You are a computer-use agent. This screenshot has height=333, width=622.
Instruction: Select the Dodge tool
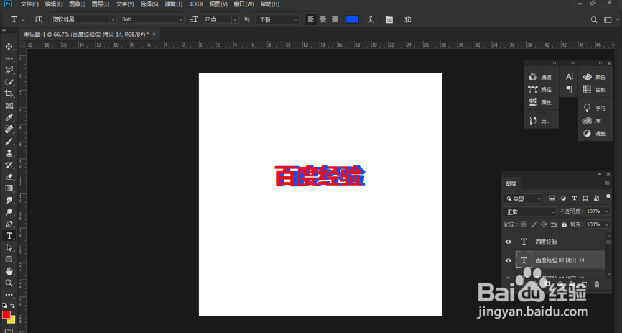coord(9,212)
